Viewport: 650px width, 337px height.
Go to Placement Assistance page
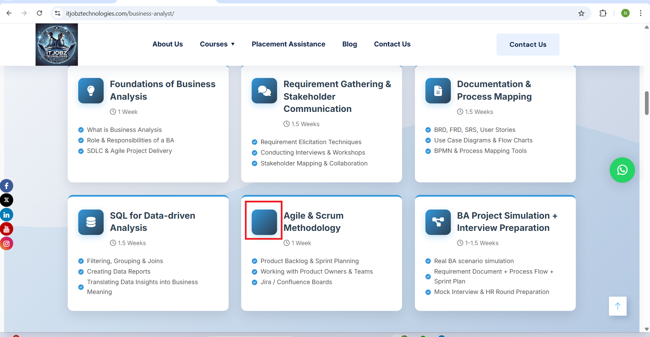[x=288, y=44]
